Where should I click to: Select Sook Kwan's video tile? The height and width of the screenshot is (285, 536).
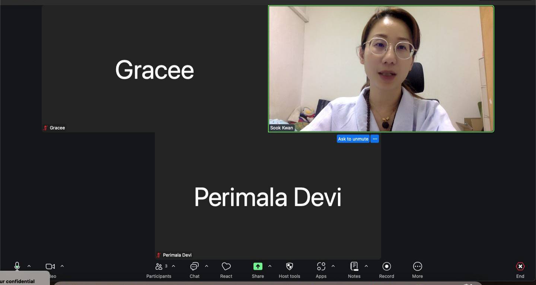381,69
